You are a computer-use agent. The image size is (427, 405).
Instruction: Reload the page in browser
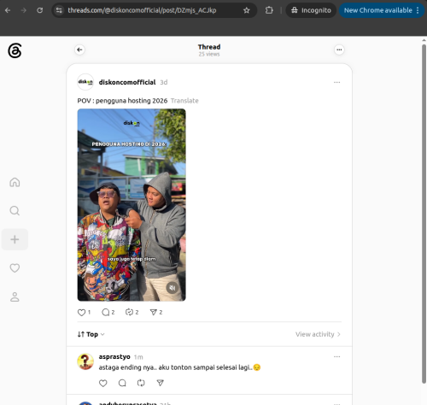pyautogui.click(x=40, y=10)
